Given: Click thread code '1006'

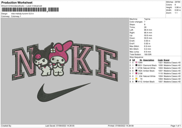Looking at the screenshot, I should (x=160, y=66).
